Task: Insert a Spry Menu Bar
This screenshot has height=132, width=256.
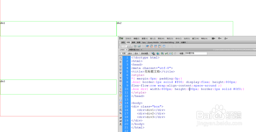Action: click(147, 46)
